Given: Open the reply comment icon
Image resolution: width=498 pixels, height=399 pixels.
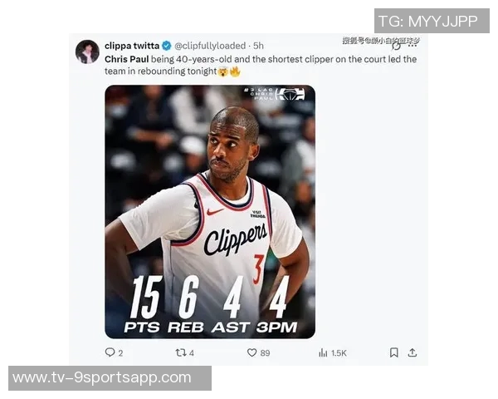Looking at the screenshot, I should pos(110,352).
